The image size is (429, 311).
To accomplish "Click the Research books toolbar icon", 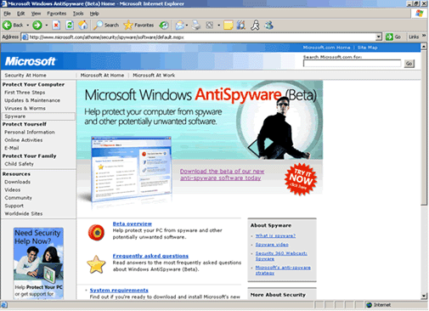I will click(x=241, y=25).
